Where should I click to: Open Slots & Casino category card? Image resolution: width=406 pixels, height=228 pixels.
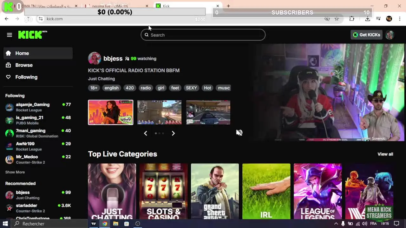click(x=163, y=191)
